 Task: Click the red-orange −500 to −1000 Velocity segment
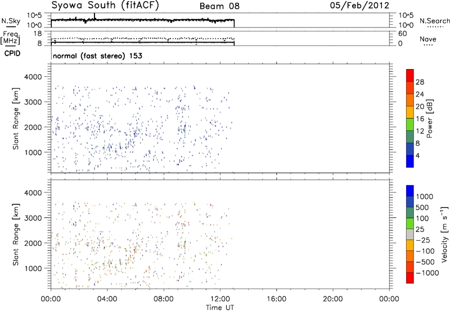[x=410, y=267]
